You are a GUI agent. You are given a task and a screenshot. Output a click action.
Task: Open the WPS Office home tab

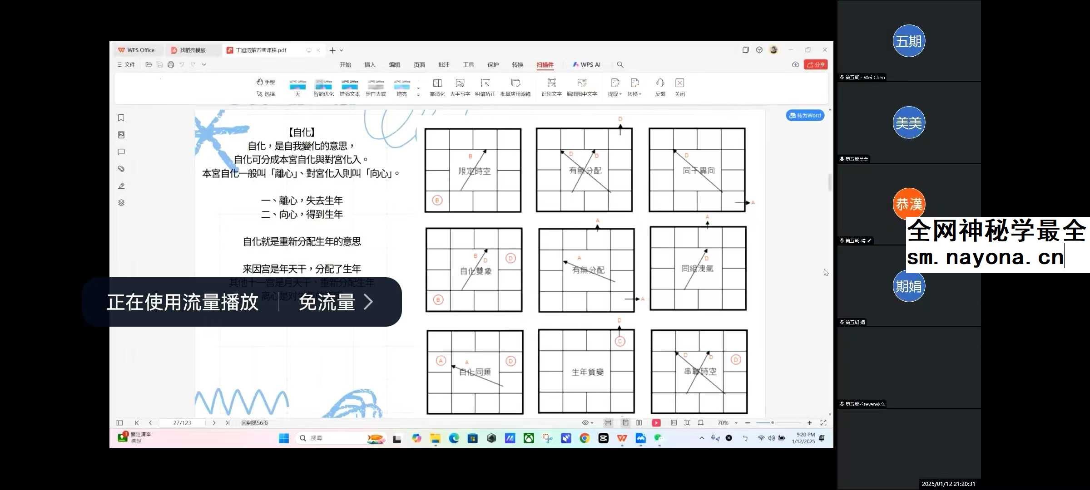click(136, 50)
